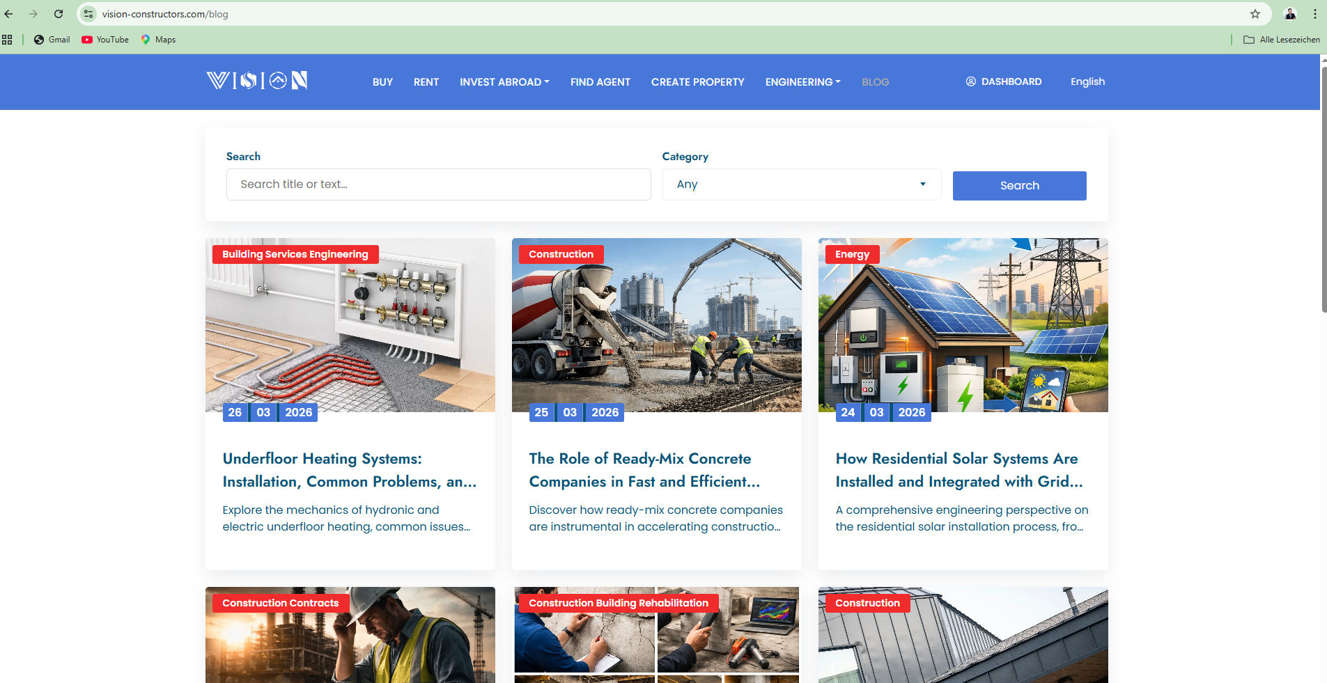Screen dimensions: 1327x683
Task: Open the underfloor heating manifold thumbnail
Action: (350, 325)
